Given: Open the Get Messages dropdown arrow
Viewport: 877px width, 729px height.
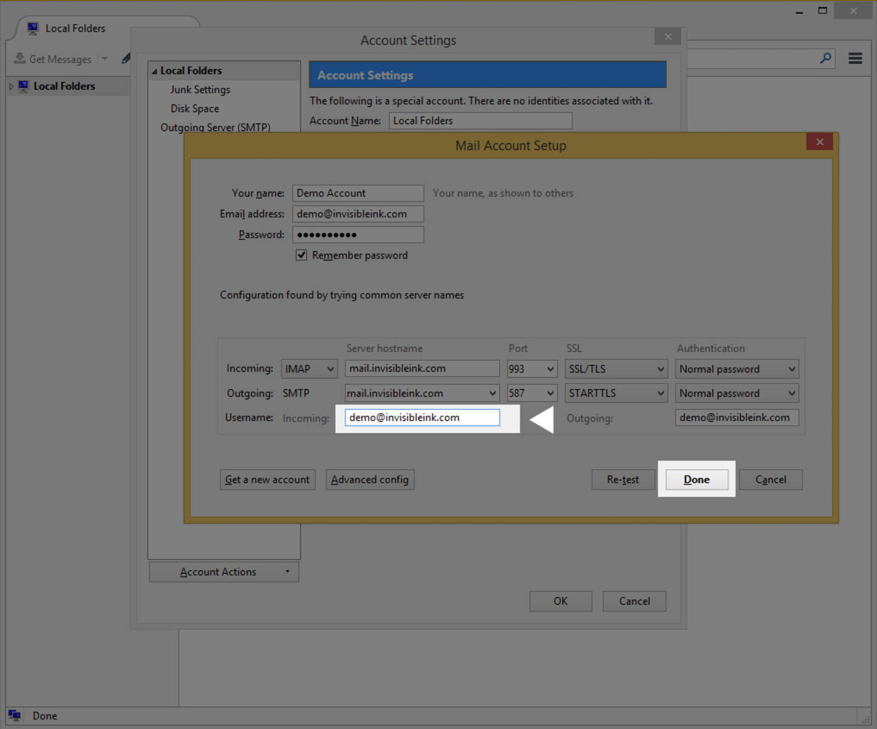Looking at the screenshot, I should click(104, 59).
